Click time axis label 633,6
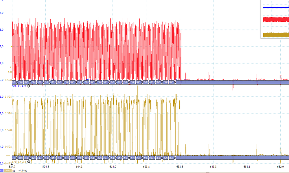 180,167
